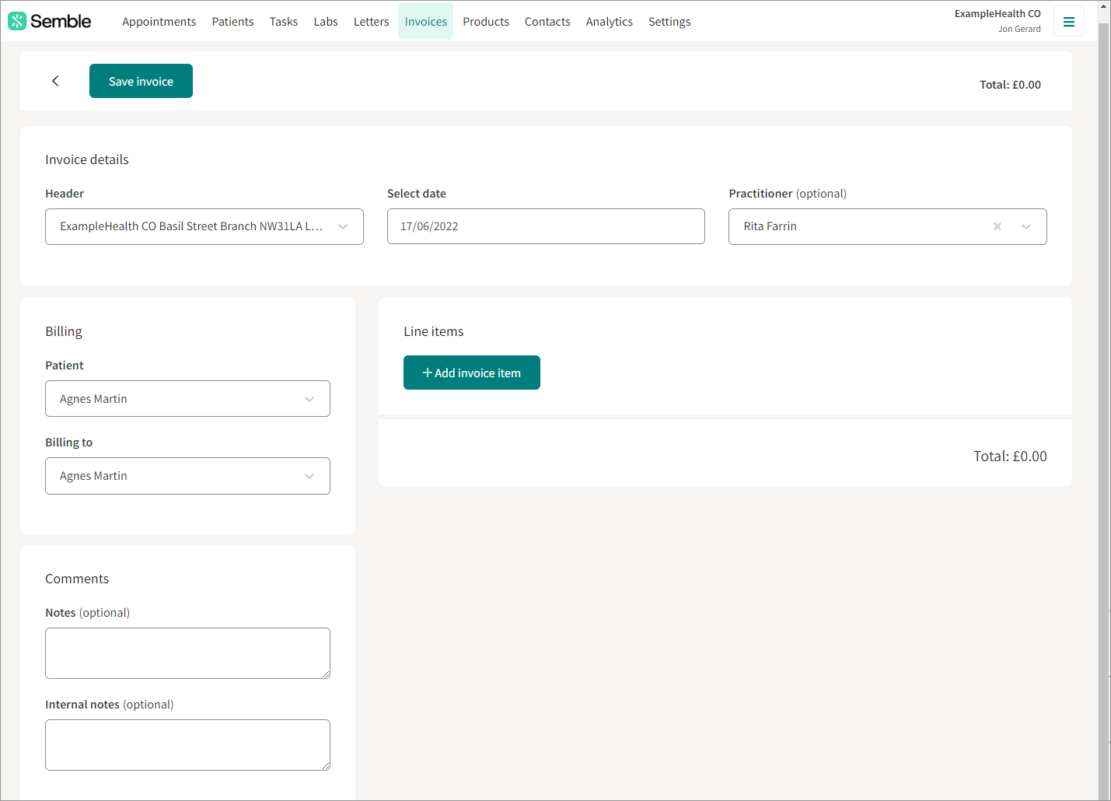The width and height of the screenshot is (1111, 801).
Task: Go to the Contacts tab
Action: [547, 22]
